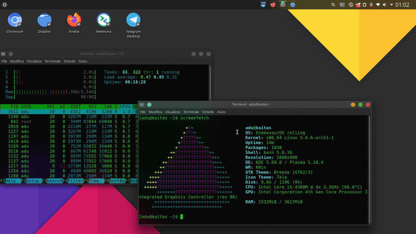Click the green maximize button of screenfetch terminal
The height and width of the screenshot is (234, 416).
[360, 105]
